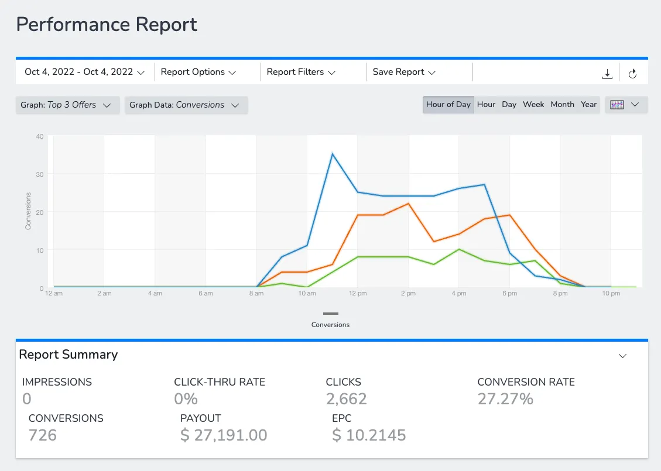
Task: Toggle the Conversions legend entry
Action: pos(330,320)
